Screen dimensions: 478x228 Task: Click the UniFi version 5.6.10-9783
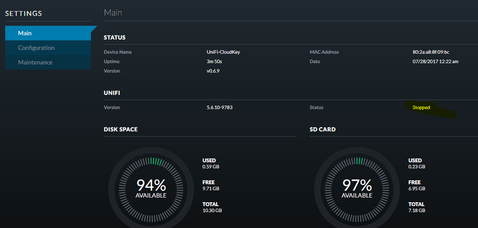tap(219, 107)
